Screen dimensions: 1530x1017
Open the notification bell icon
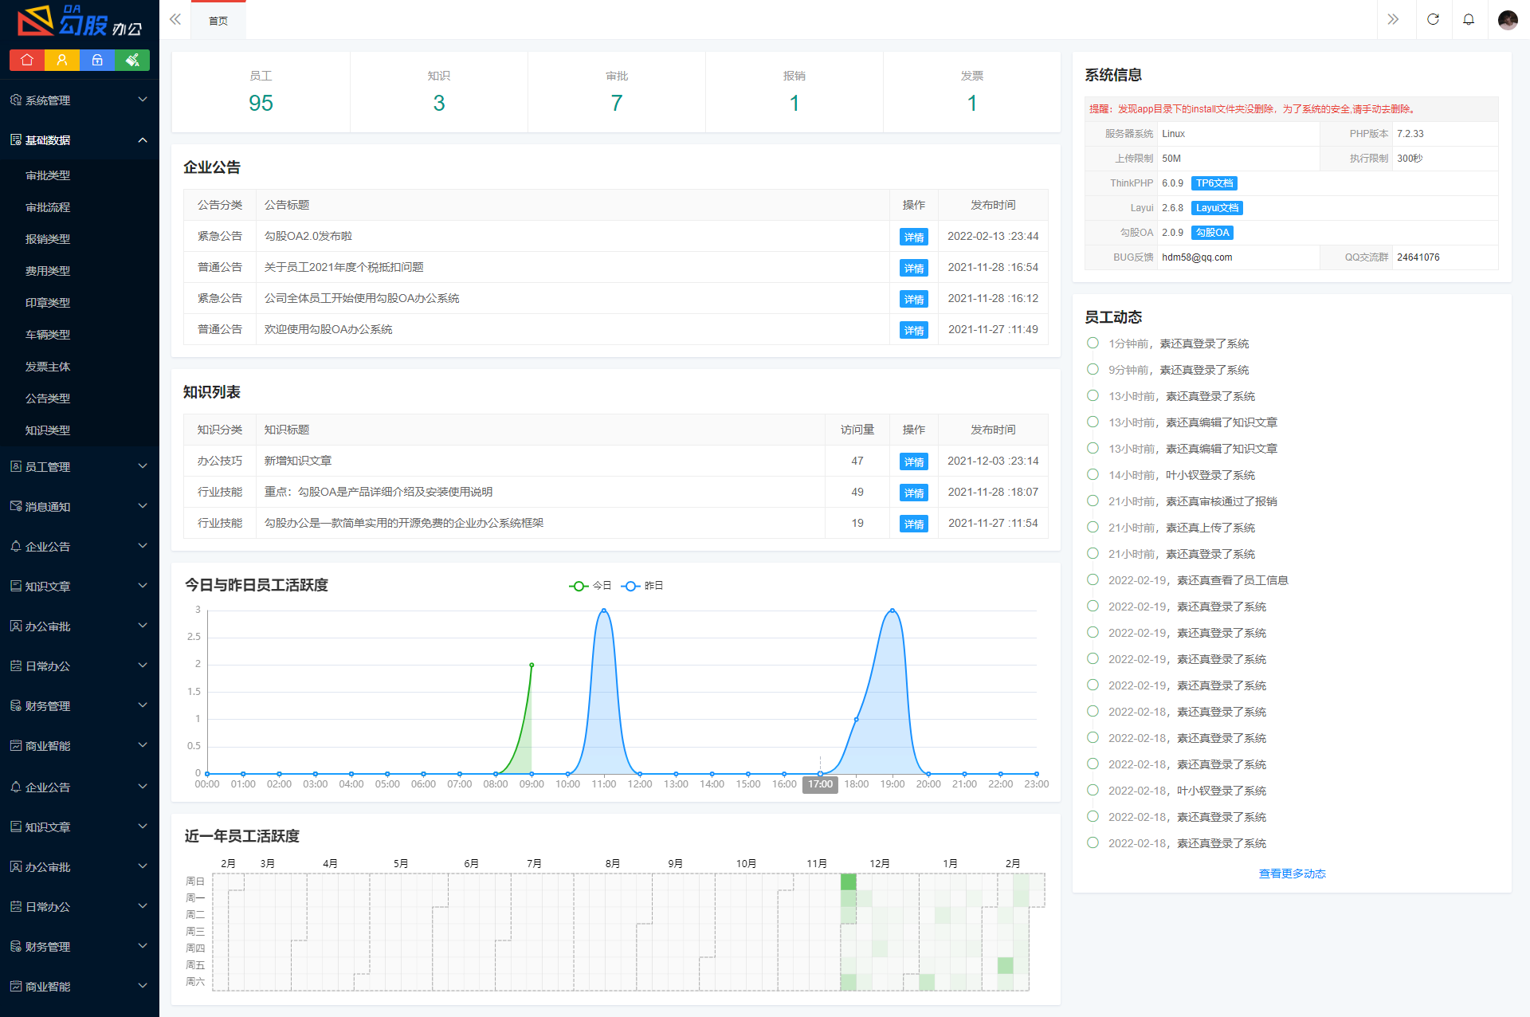click(1469, 19)
